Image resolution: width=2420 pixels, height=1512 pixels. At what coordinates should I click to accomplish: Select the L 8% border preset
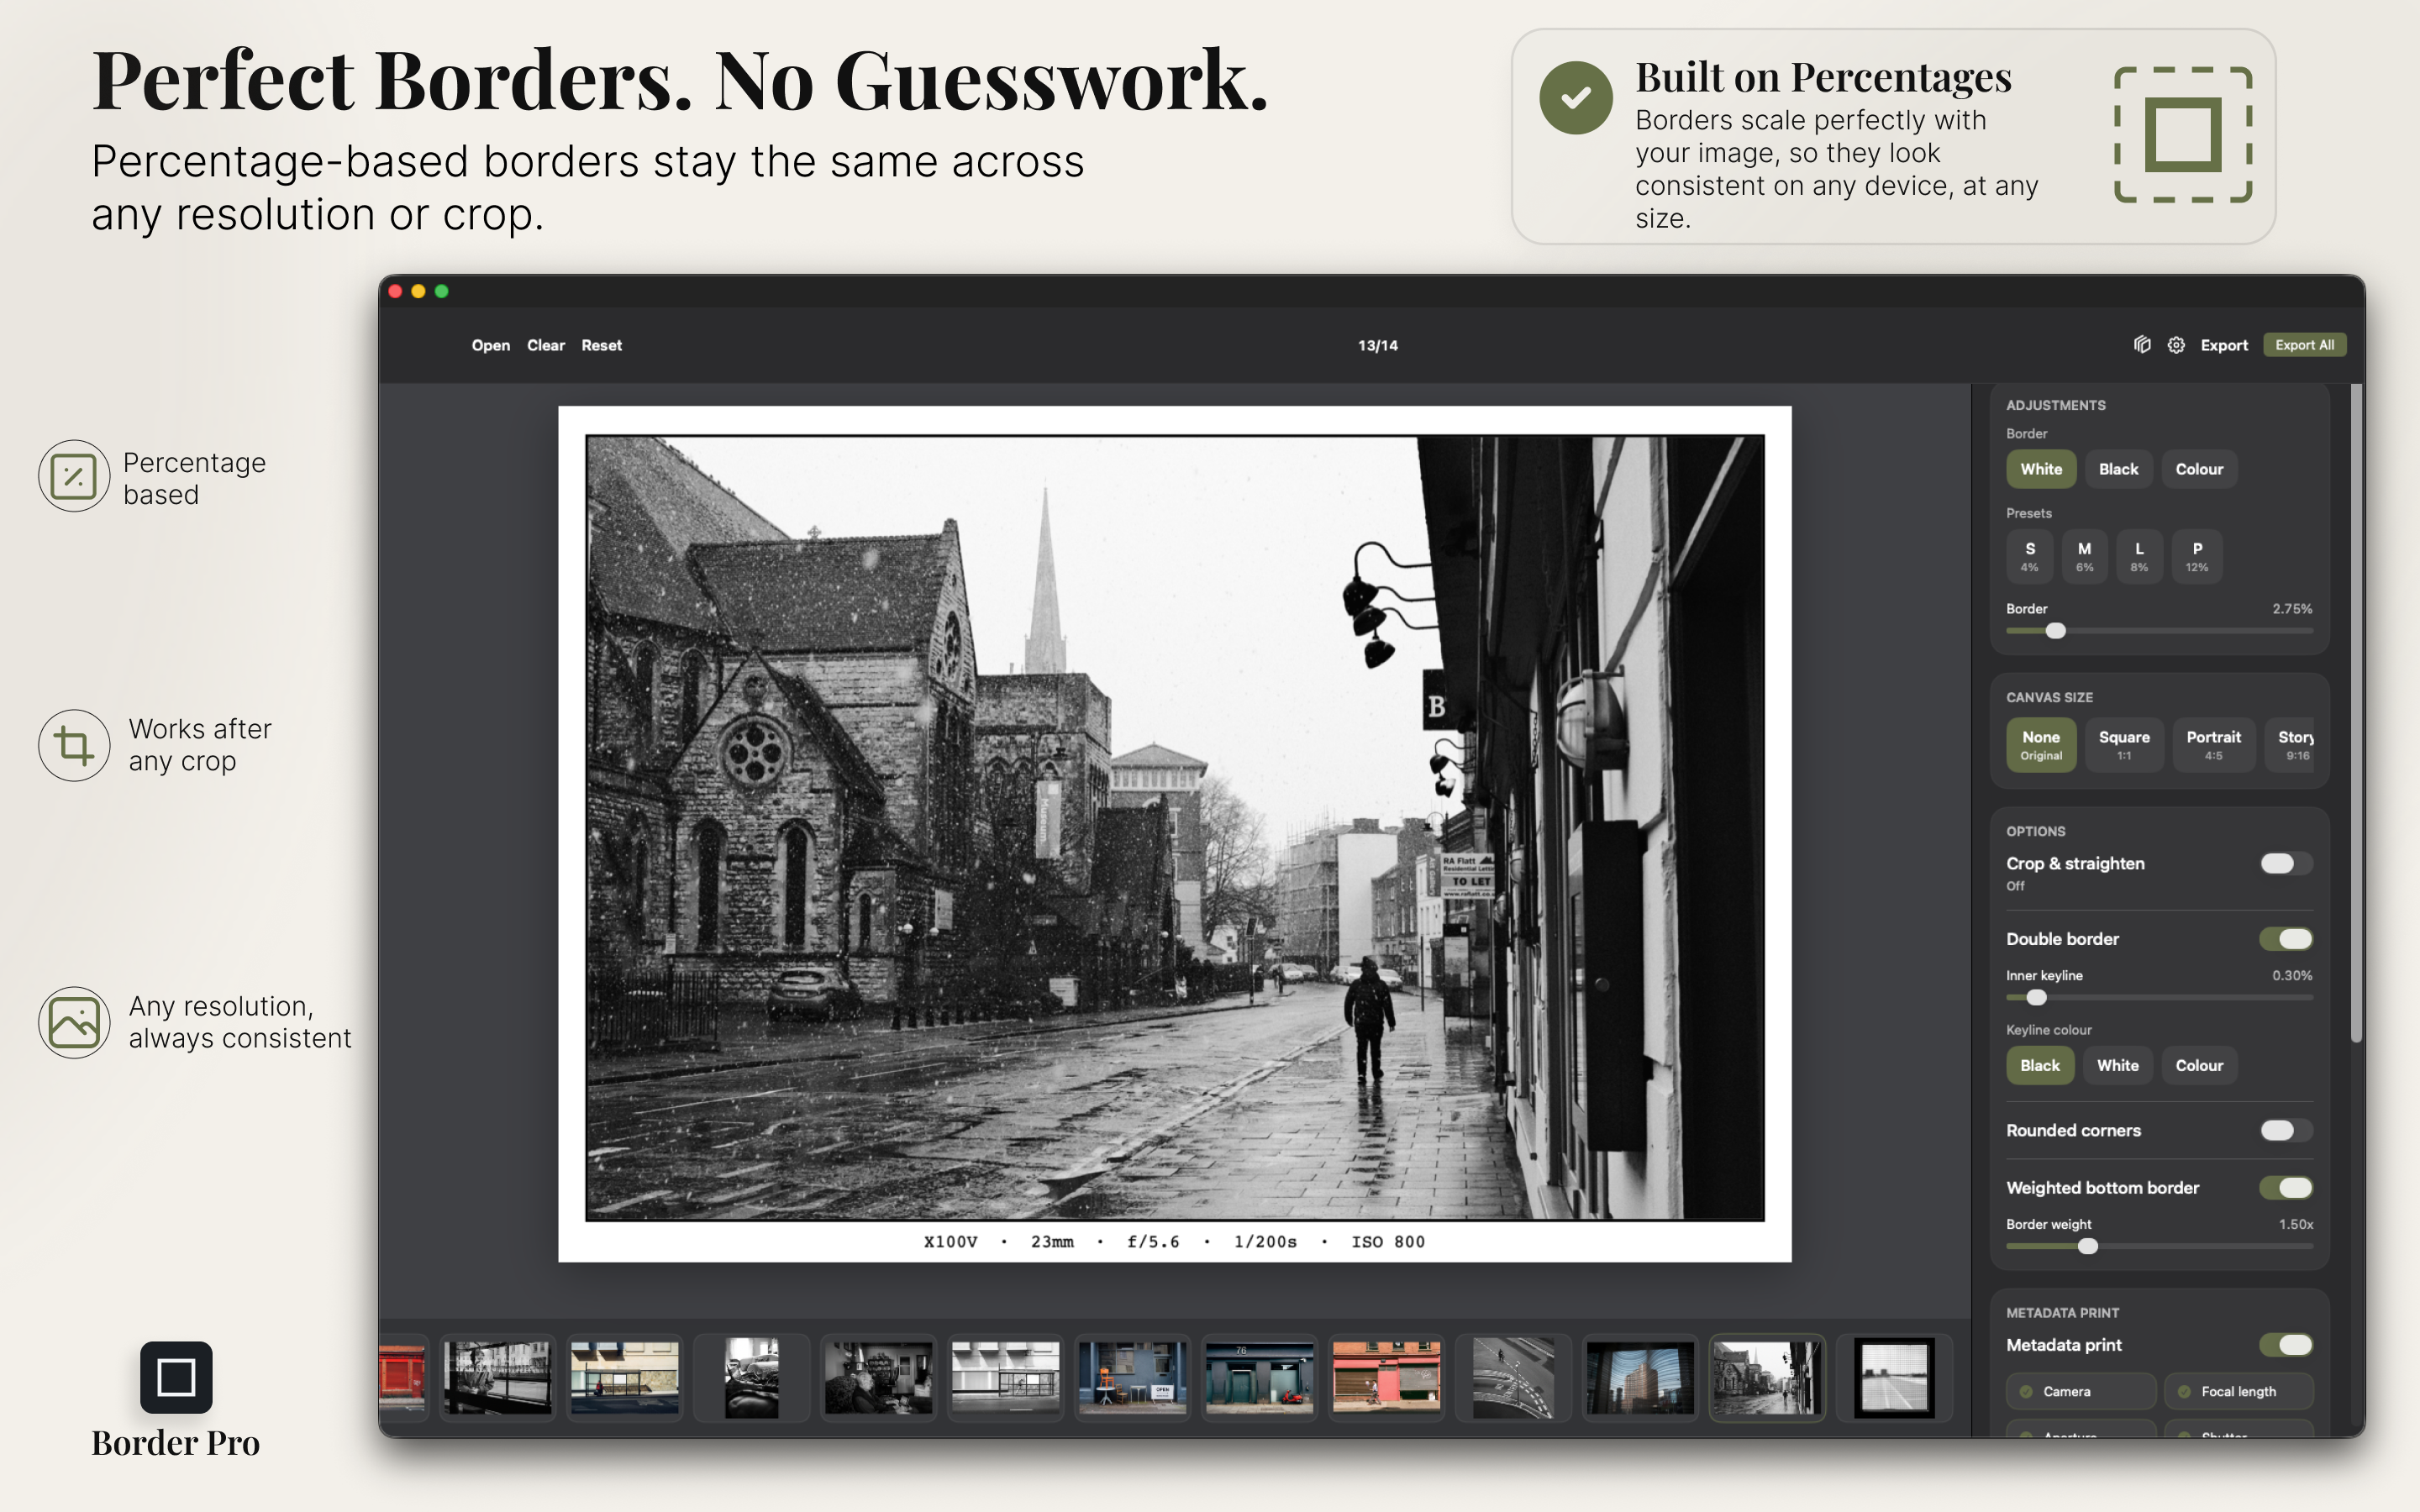tap(2139, 556)
